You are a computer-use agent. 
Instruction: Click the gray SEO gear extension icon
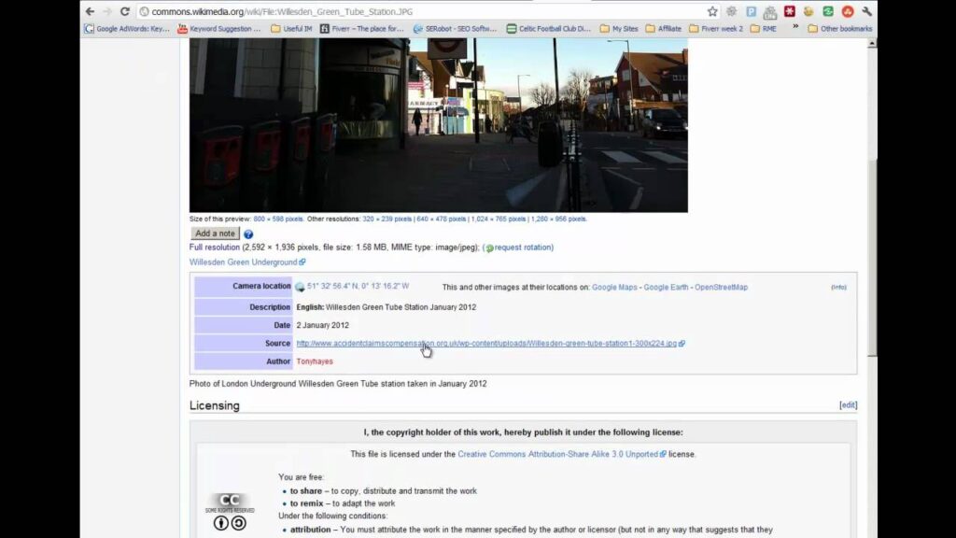click(x=770, y=11)
